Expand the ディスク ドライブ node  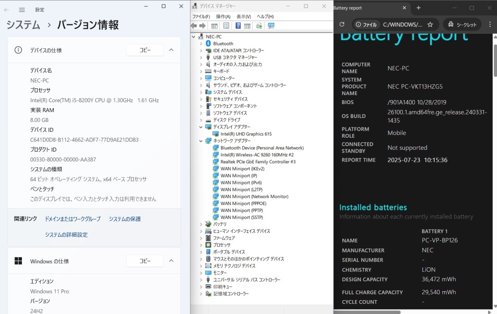tap(201, 120)
